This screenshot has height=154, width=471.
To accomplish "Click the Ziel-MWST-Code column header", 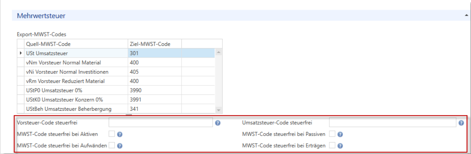I will [x=155, y=44].
